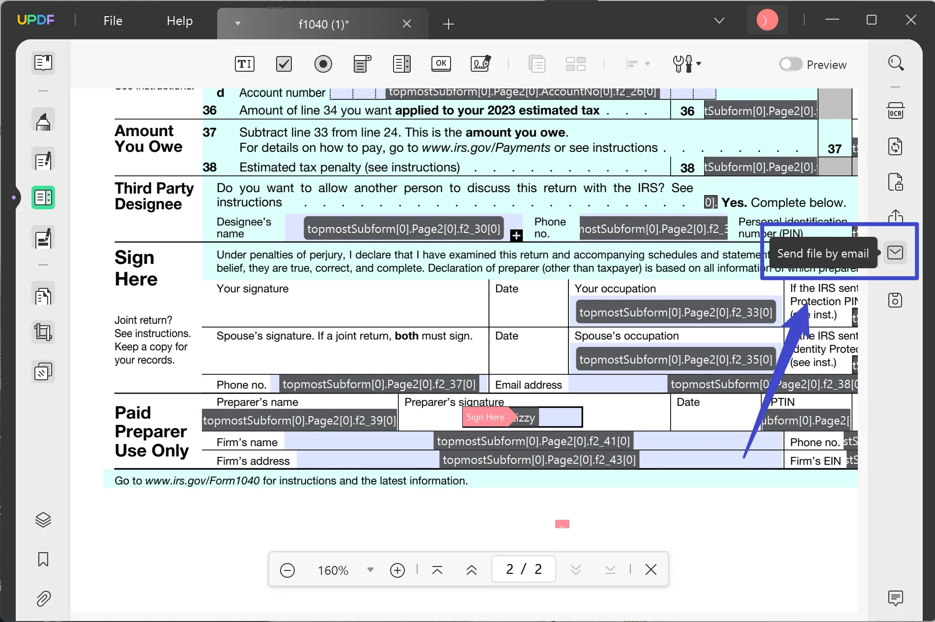The height and width of the screenshot is (622, 935).
Task: Run OCR text recognition
Action: pos(896,111)
